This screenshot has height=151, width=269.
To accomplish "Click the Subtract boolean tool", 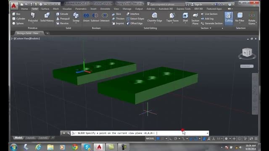I will [x=95, y=18].
